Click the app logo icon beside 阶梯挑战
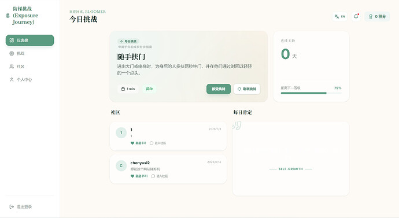 pos(8,16)
